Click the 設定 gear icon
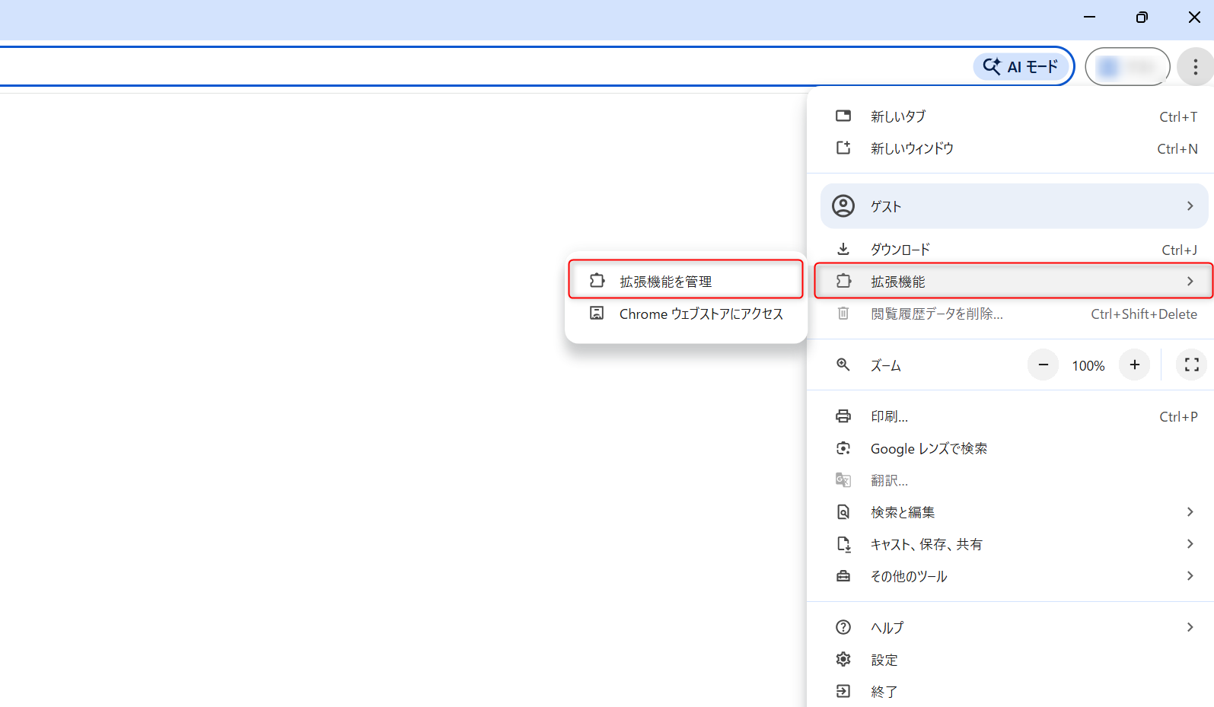The height and width of the screenshot is (707, 1214). coord(843,660)
